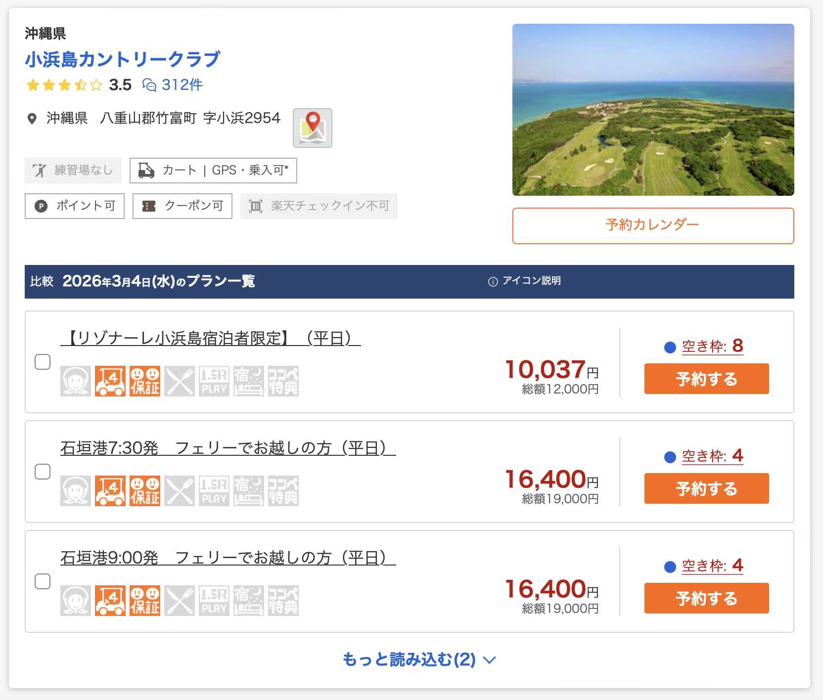The image size is (823, 700).
Task: View the 空き枠: 8 availability link
Action: click(712, 346)
